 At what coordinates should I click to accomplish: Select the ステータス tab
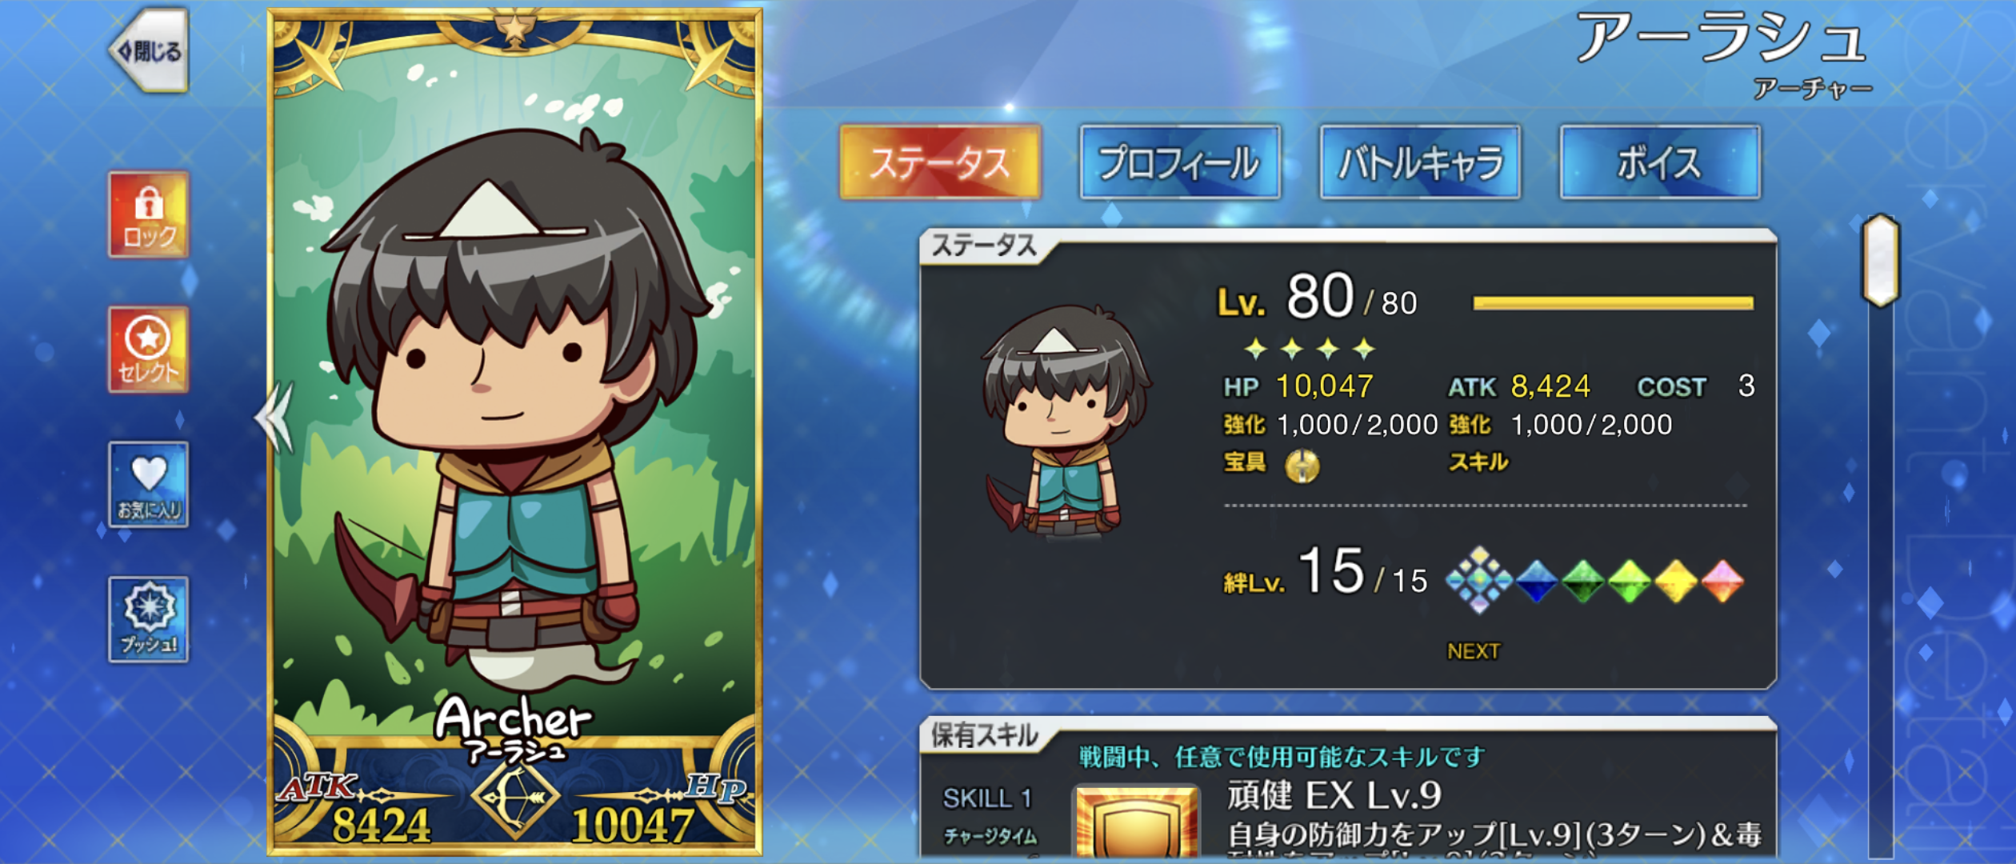click(x=940, y=162)
